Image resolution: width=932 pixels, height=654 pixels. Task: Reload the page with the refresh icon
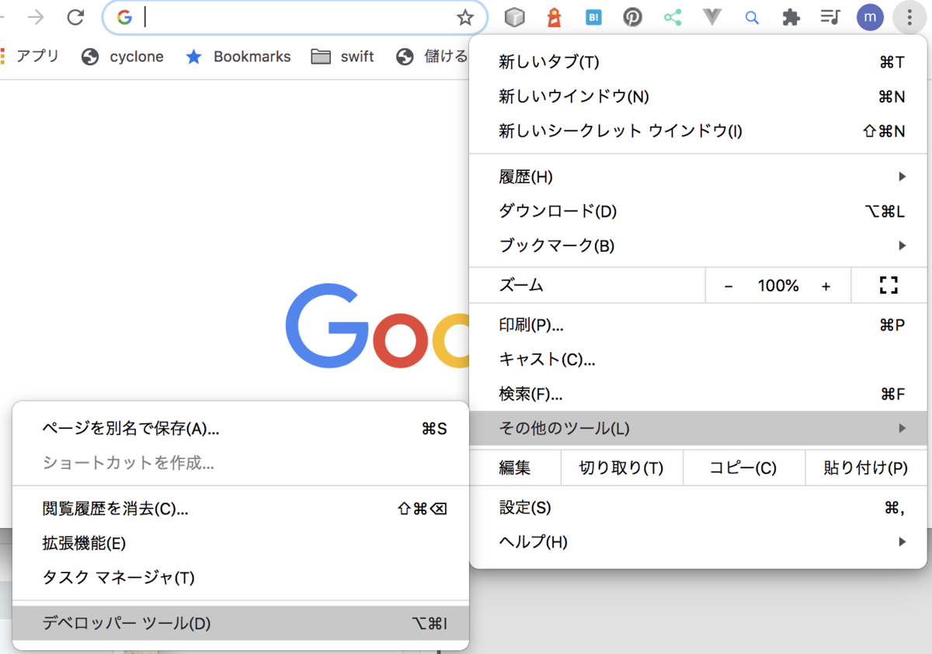[x=75, y=17]
